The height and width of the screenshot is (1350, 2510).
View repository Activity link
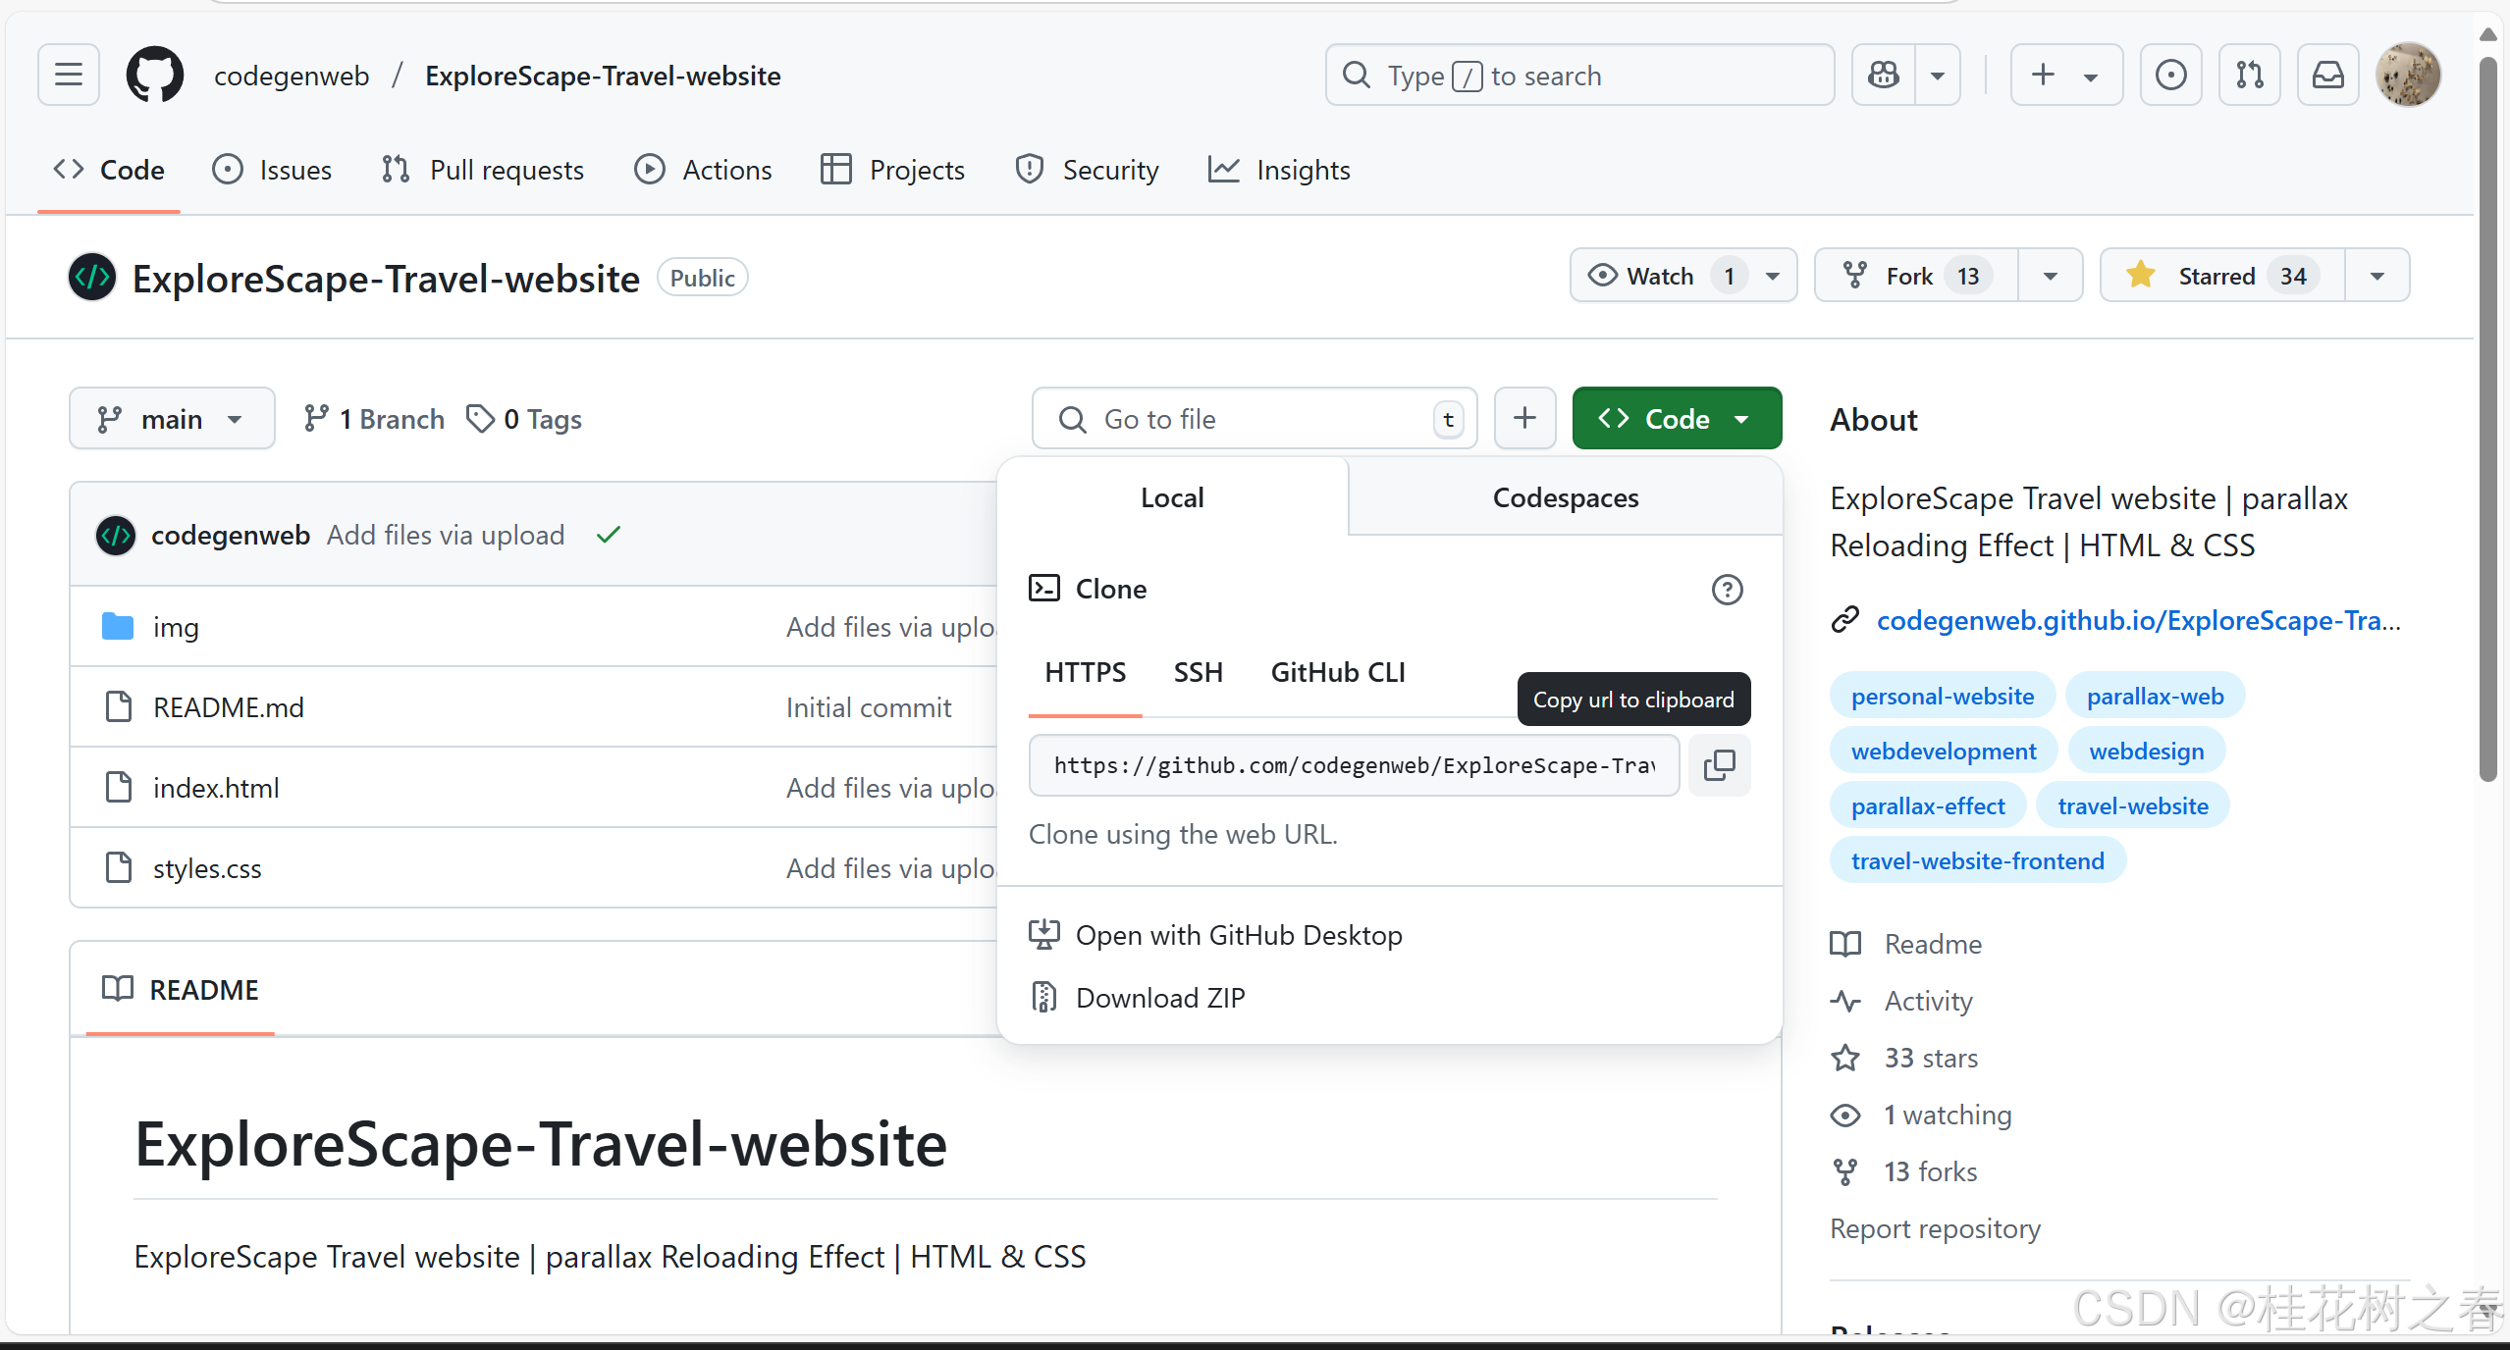click(1901, 1001)
